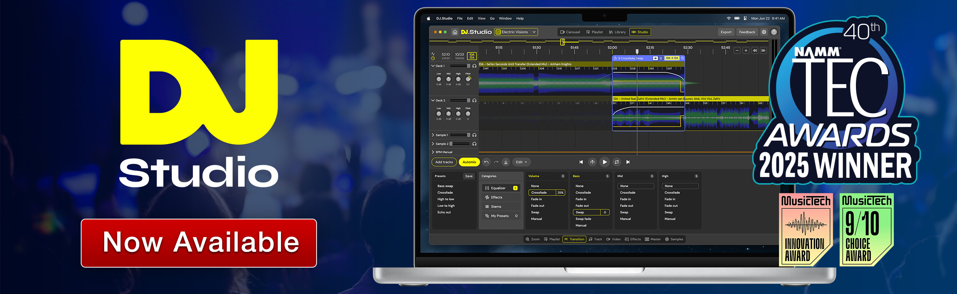This screenshot has height=294, width=957.
Task: Solo the High column with S button
Action: [696, 176]
